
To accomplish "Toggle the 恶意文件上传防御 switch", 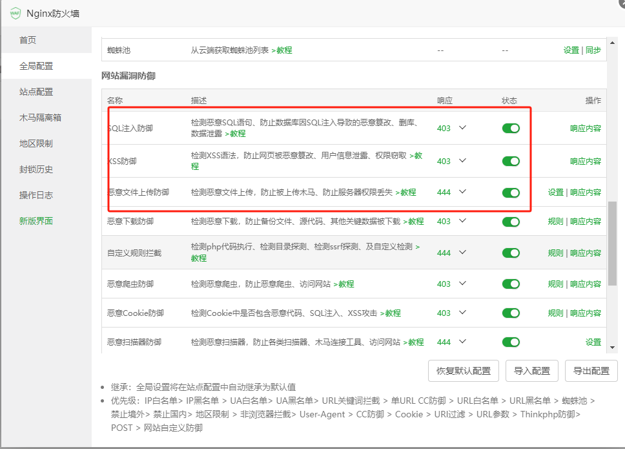I will 511,193.
